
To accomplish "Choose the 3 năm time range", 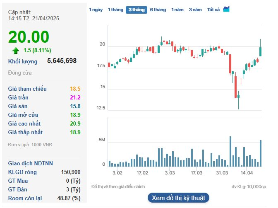I will [x=196, y=10].
